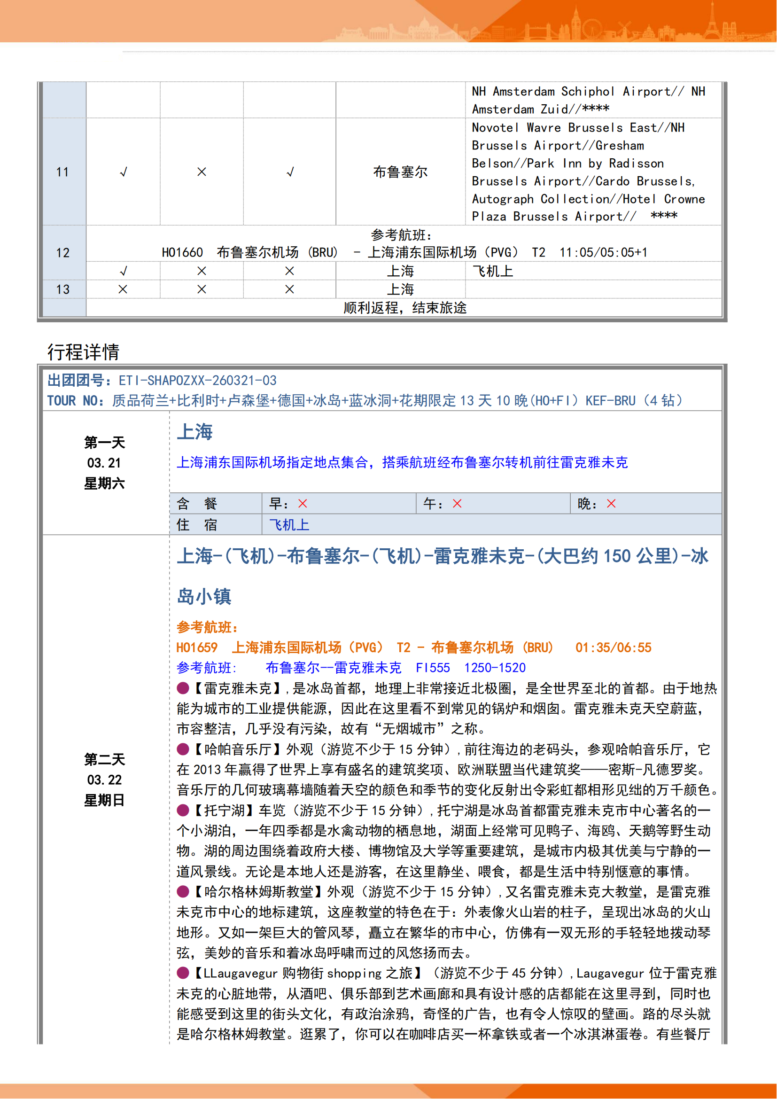The image size is (777, 1099).
Task: Click the purple bullet before 【托宁湖】
Action: point(183,811)
